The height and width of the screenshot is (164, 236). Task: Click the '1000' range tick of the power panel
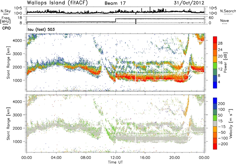(17, 80)
